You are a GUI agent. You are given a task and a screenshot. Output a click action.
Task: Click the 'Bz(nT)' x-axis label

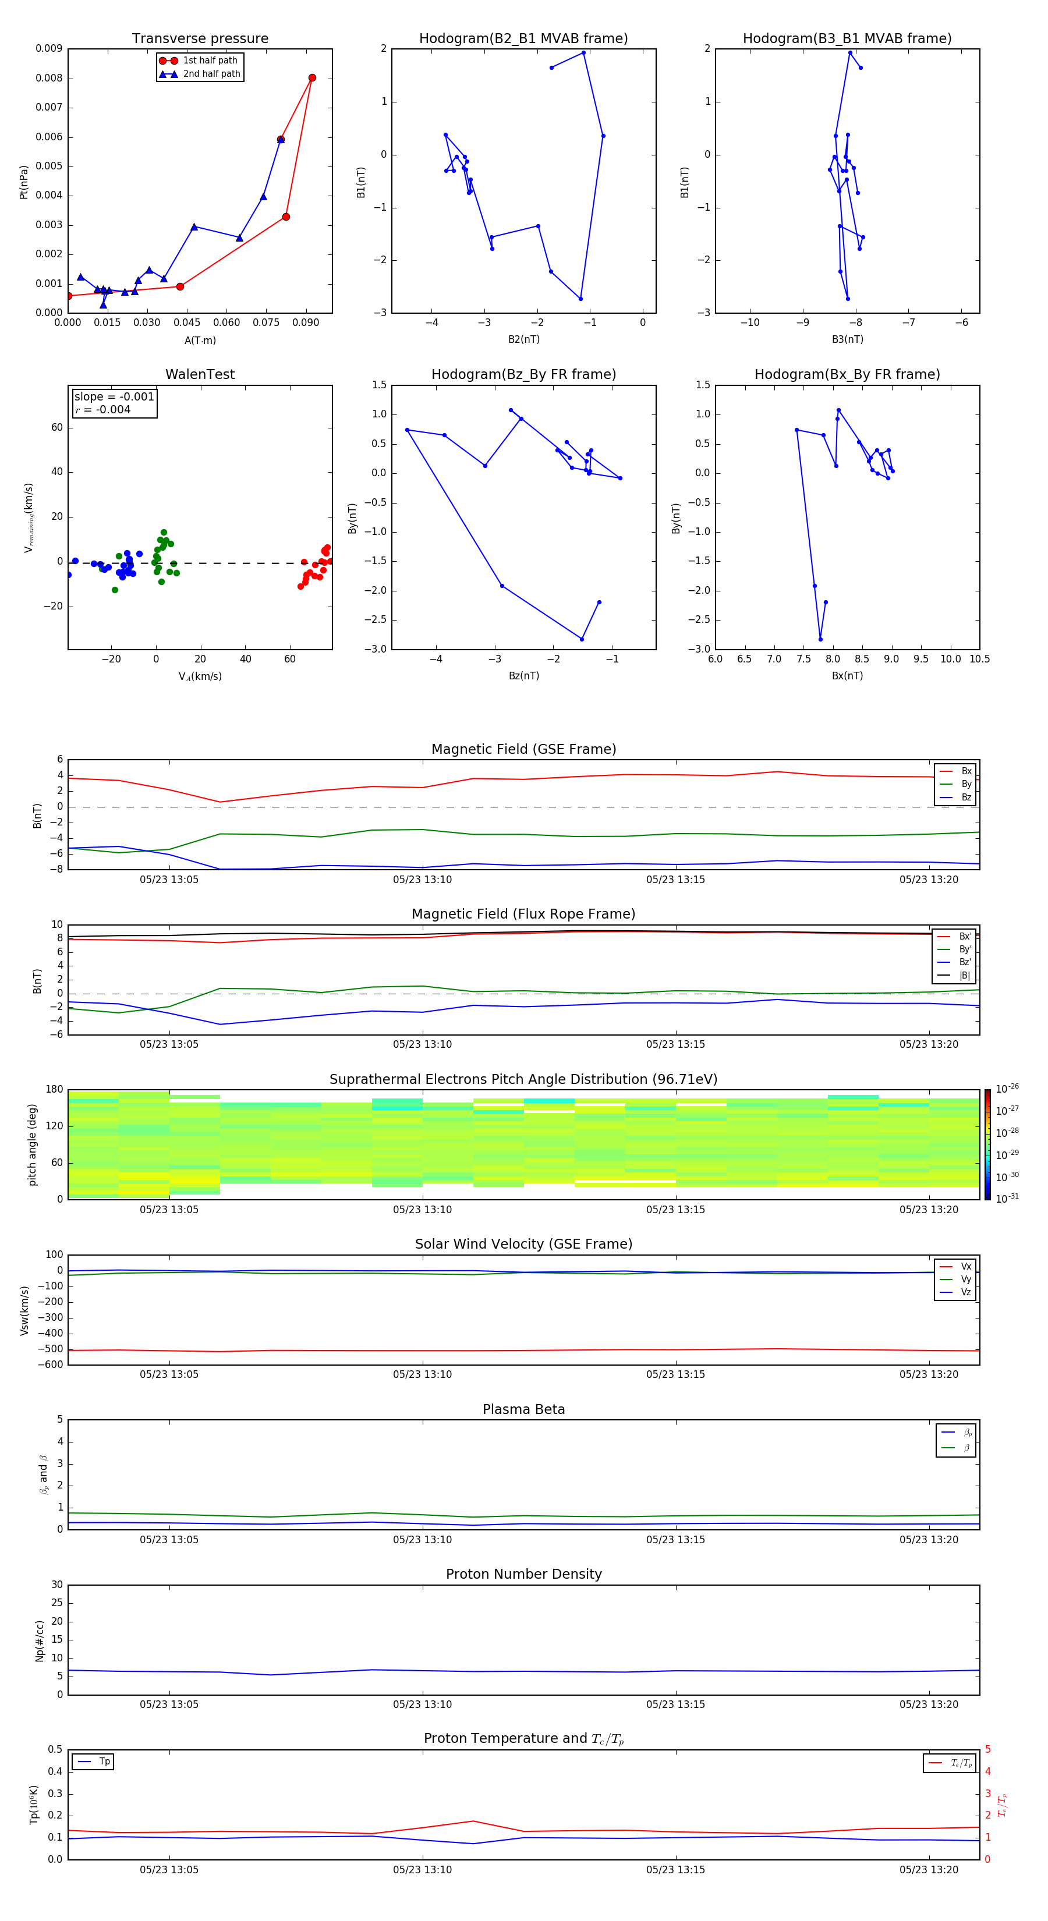(523, 676)
